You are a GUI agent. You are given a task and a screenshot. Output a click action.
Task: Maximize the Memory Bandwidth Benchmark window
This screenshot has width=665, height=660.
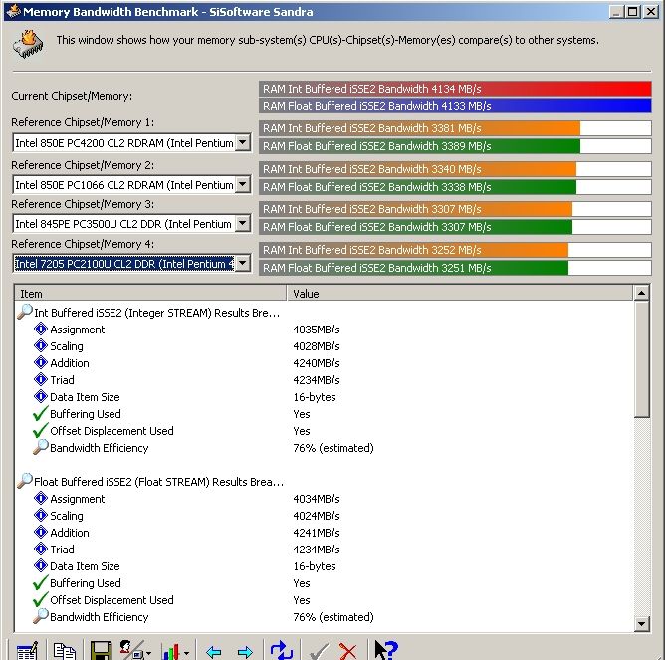(632, 12)
